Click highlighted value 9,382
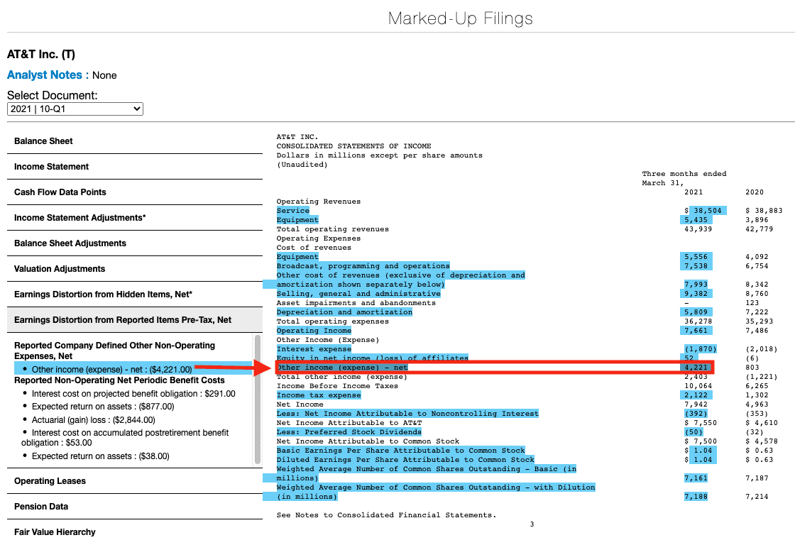This screenshot has height=540, width=795. [x=696, y=294]
